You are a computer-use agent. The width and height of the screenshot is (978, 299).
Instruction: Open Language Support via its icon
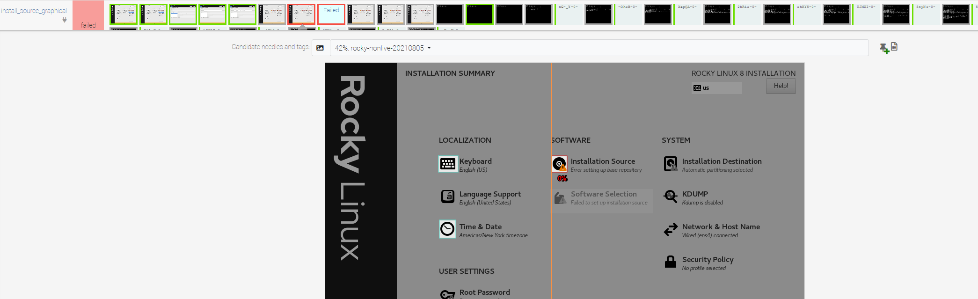[x=448, y=197]
